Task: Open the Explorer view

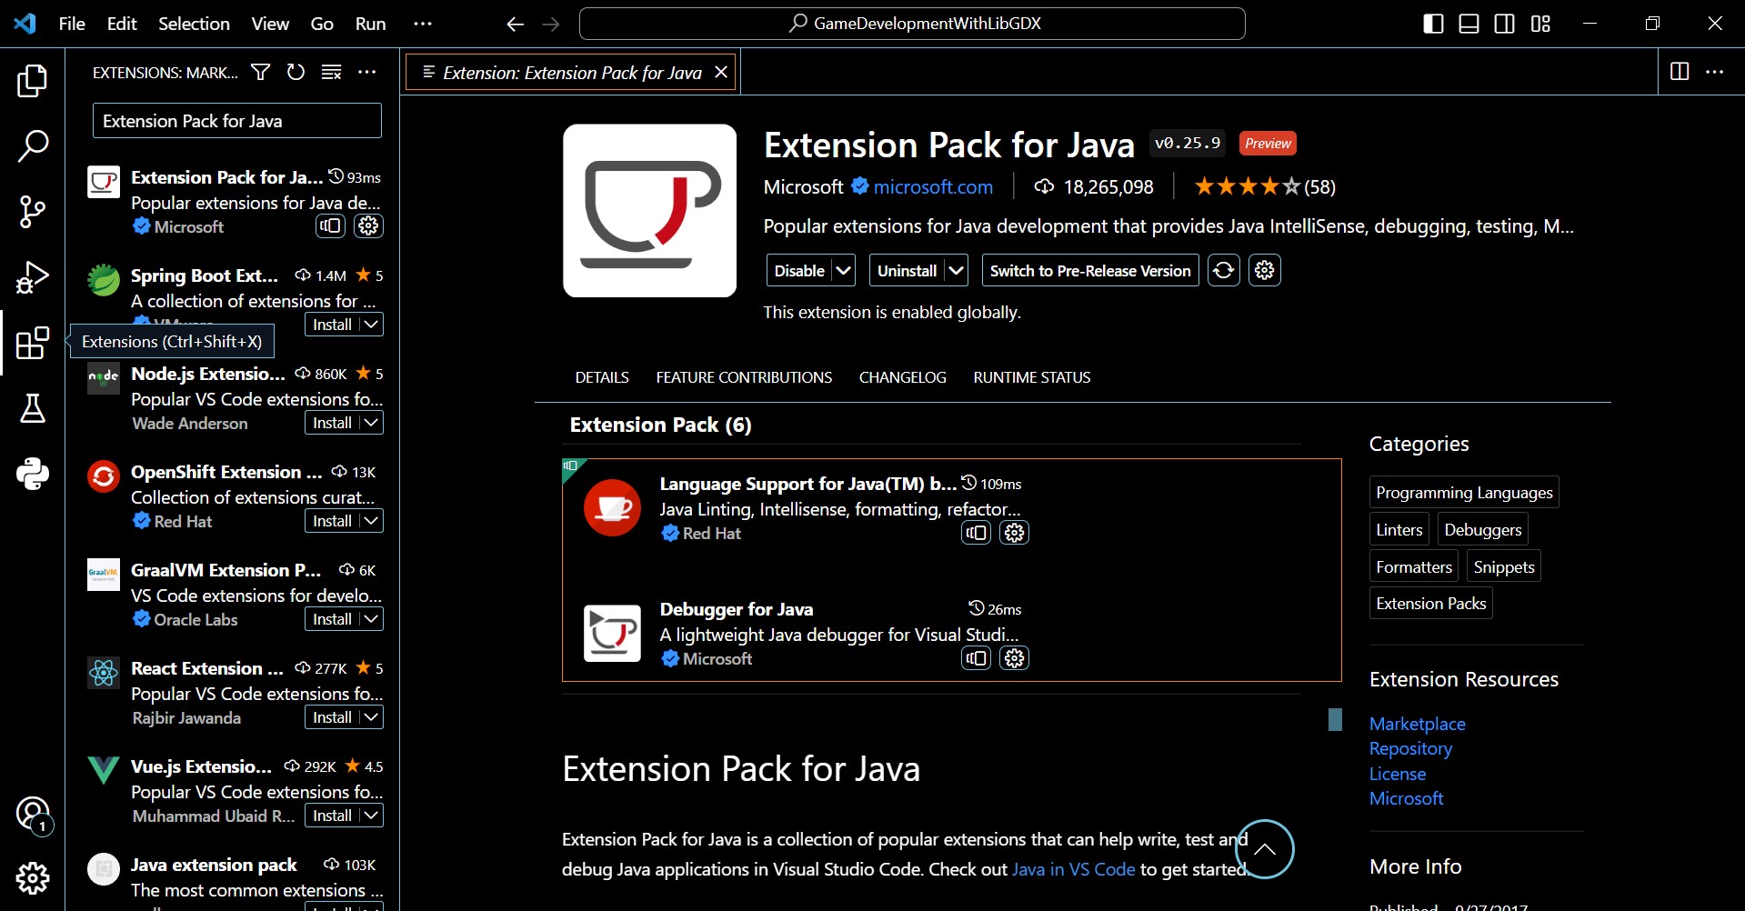Action: click(x=32, y=81)
